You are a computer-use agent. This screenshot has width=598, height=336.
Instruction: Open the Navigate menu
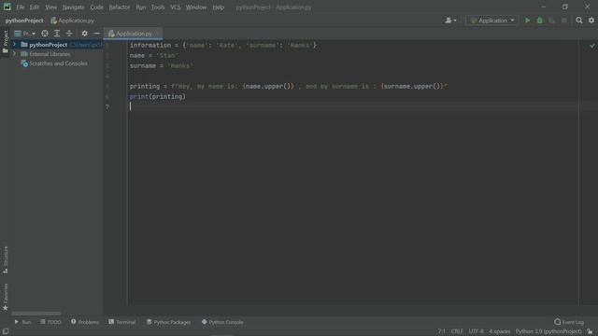click(73, 7)
